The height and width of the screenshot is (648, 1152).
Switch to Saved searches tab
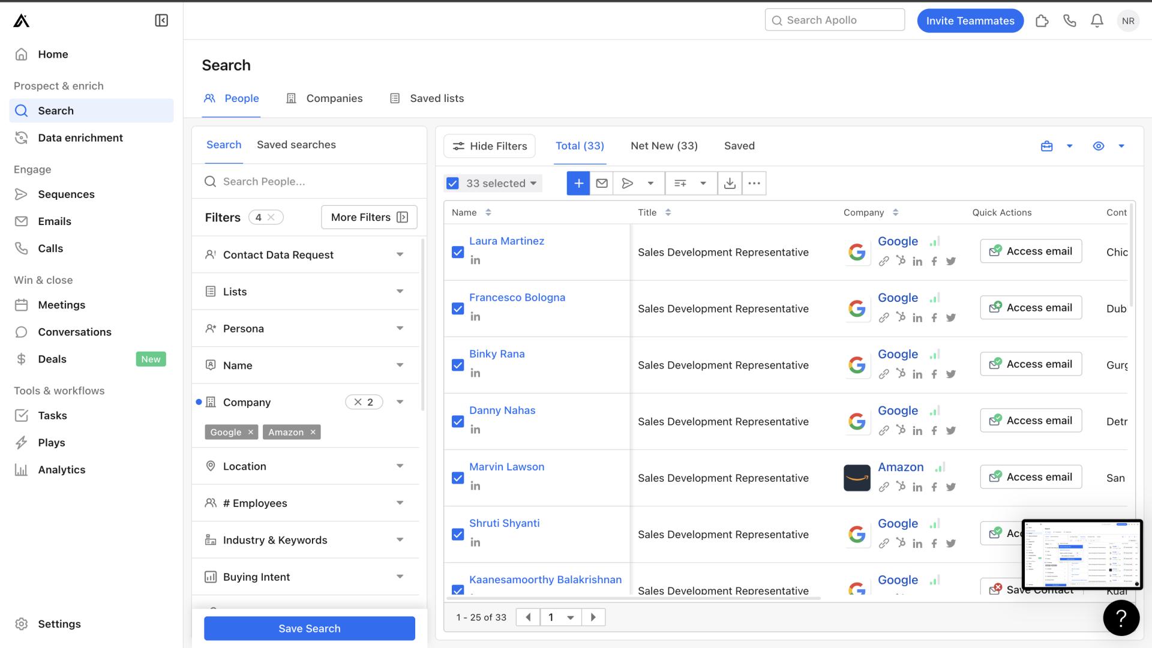296,145
